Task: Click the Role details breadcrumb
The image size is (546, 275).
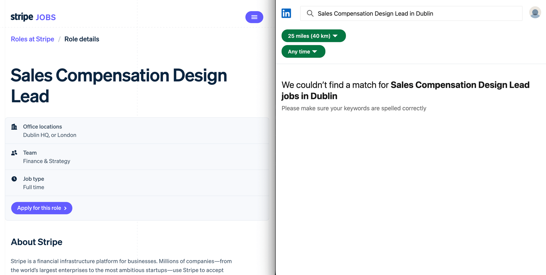Action: [82, 39]
